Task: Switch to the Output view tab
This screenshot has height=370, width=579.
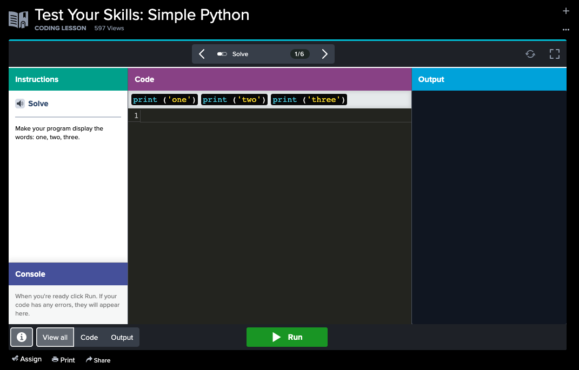Action: pos(122,337)
